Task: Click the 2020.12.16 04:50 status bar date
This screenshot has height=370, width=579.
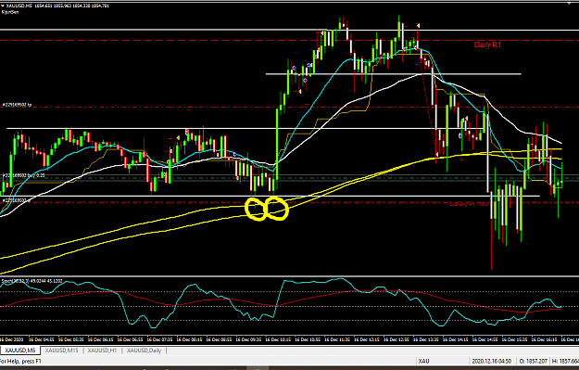Action: pos(491,361)
